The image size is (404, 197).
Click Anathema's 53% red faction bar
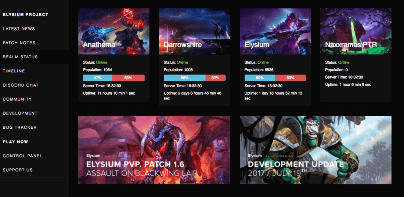click(x=128, y=78)
